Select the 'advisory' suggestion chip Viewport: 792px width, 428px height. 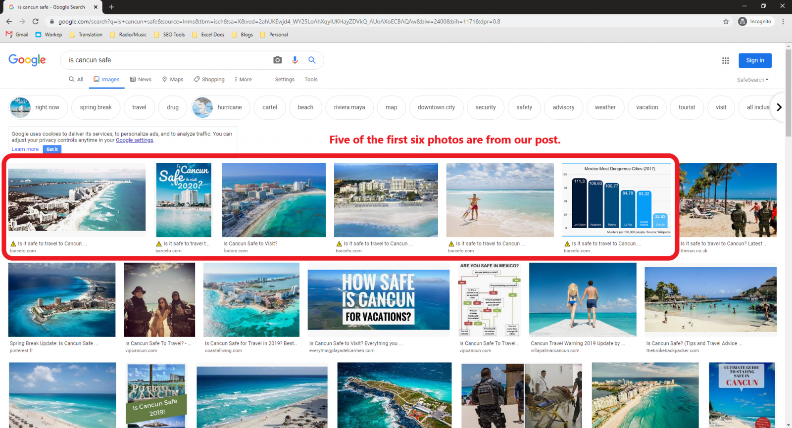564,107
